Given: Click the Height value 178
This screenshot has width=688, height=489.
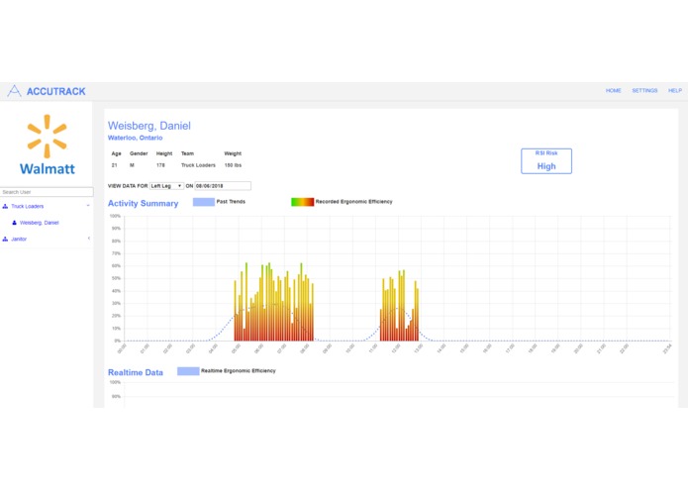Looking at the screenshot, I should 160,165.
